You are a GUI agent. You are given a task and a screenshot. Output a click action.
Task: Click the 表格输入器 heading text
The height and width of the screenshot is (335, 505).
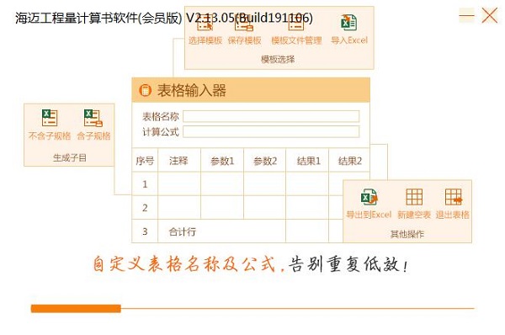pyautogui.click(x=192, y=90)
